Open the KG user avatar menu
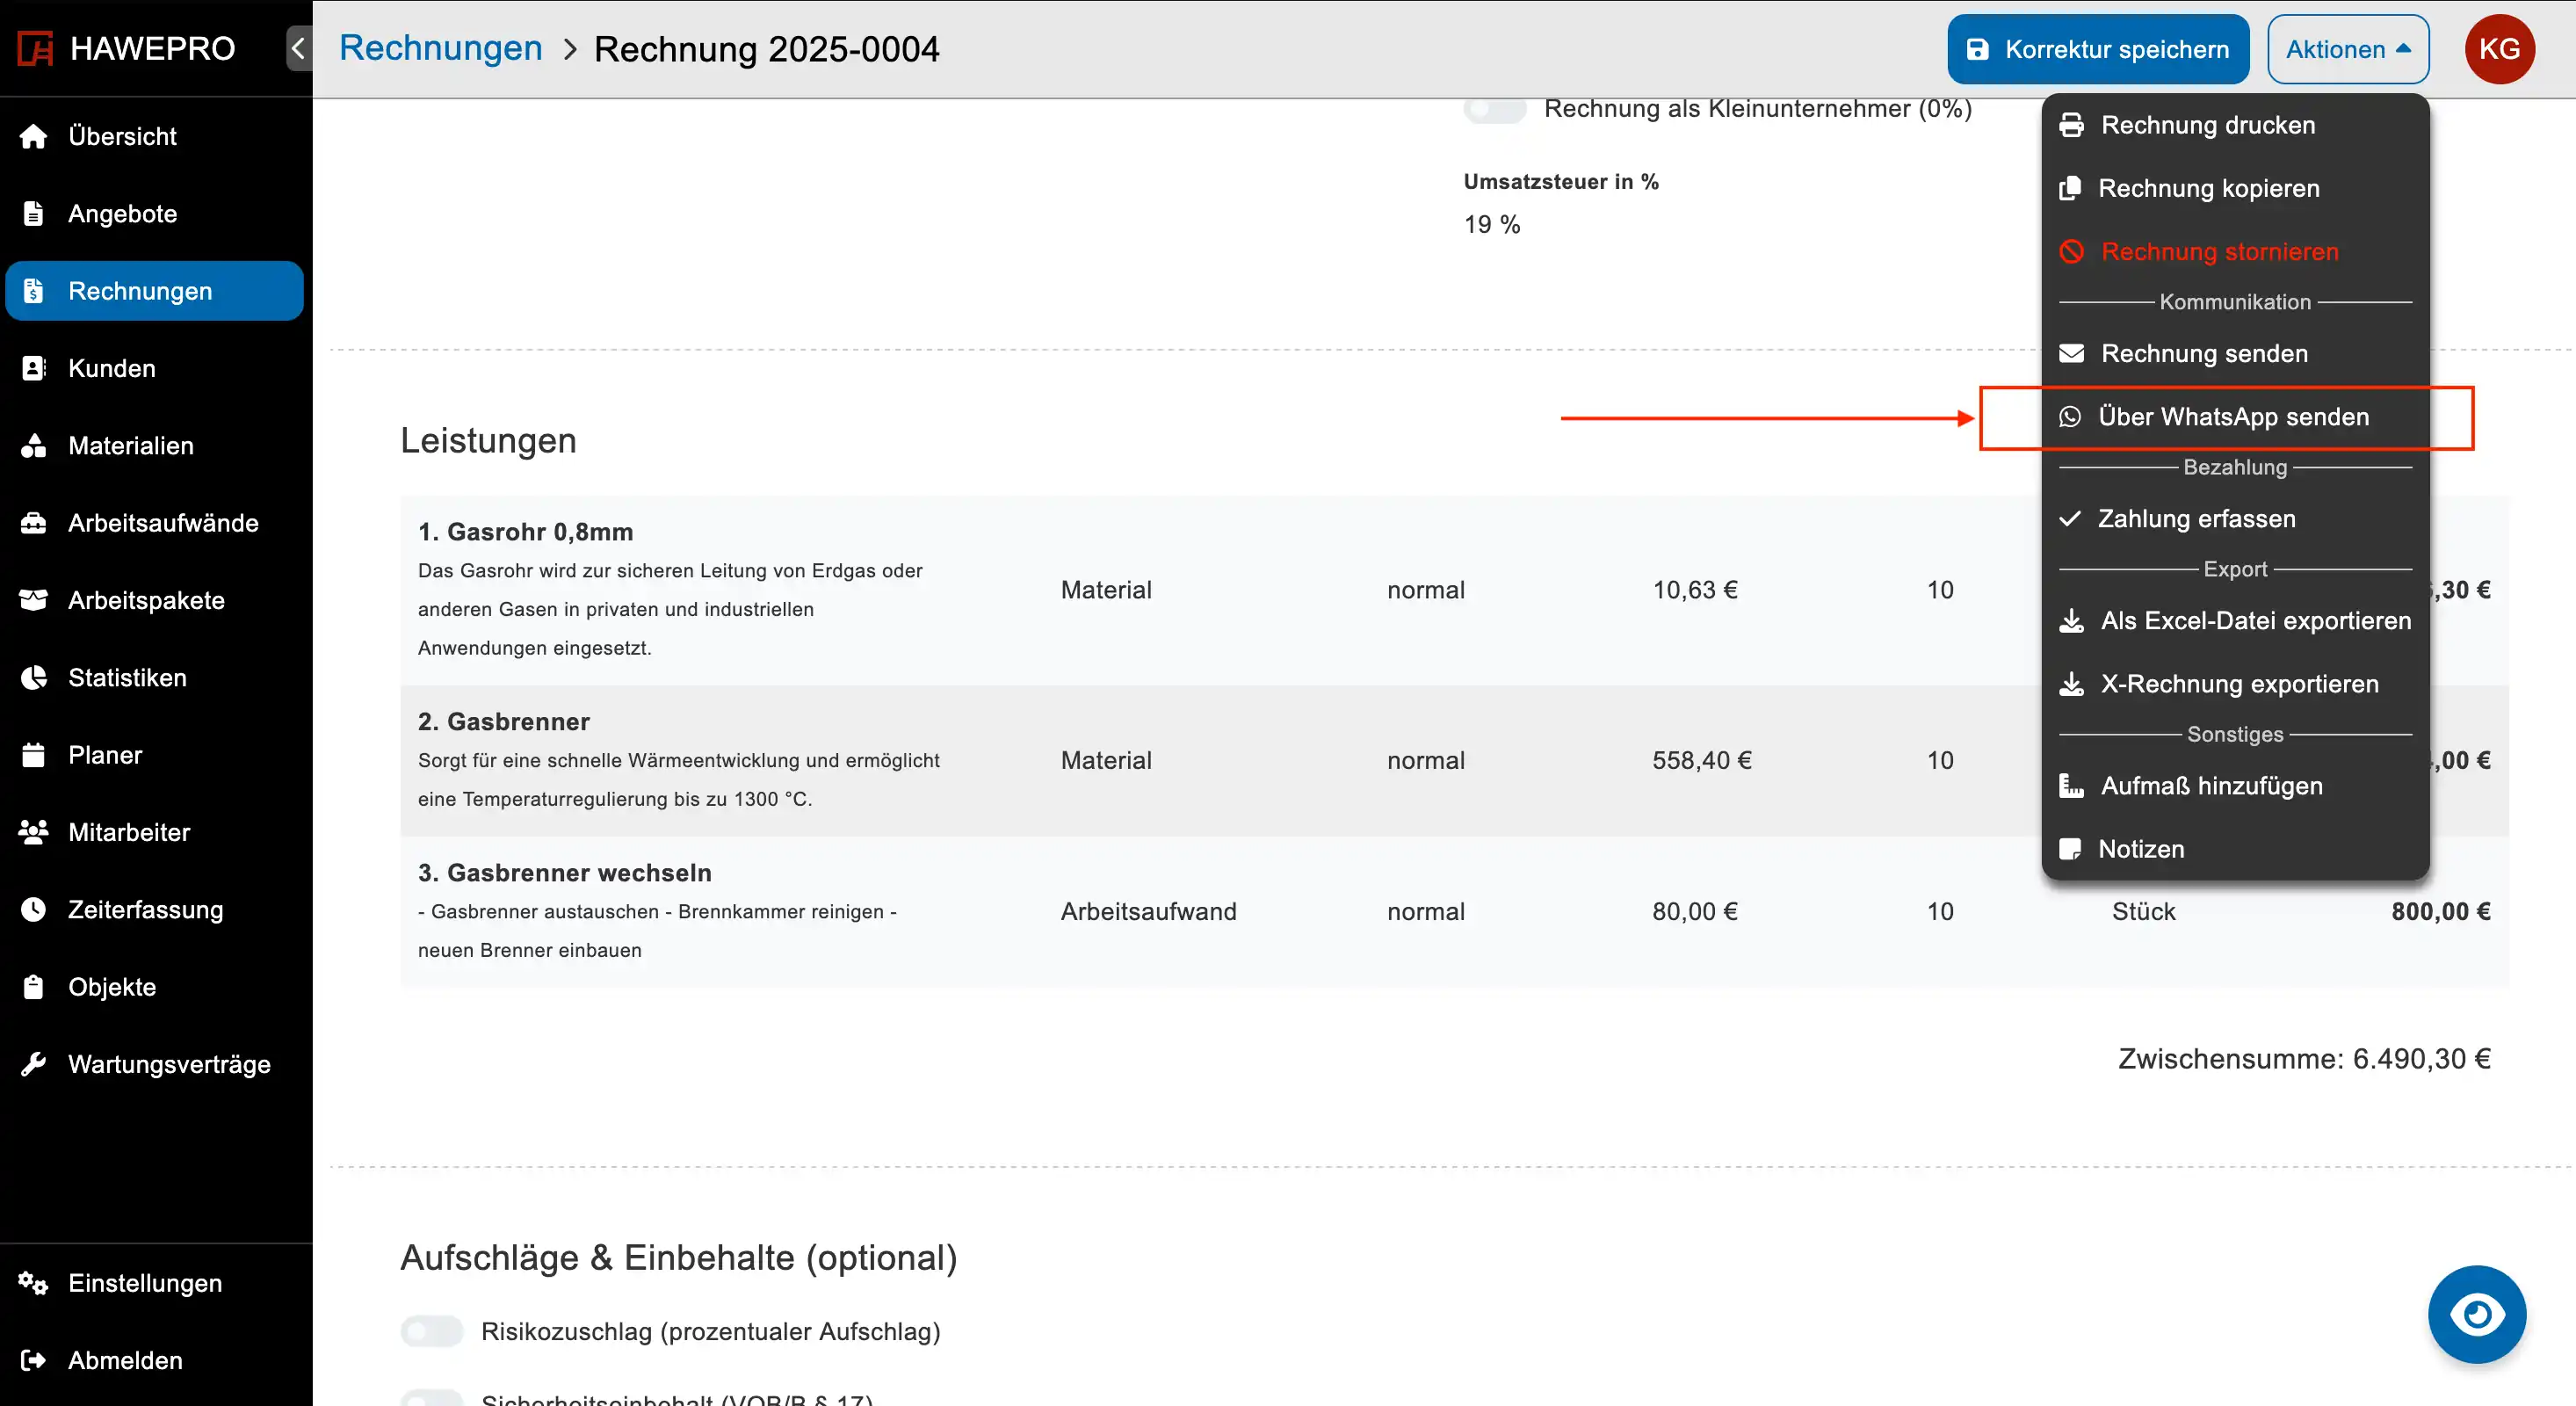The width and height of the screenshot is (2576, 1406). pyautogui.click(x=2499, y=49)
